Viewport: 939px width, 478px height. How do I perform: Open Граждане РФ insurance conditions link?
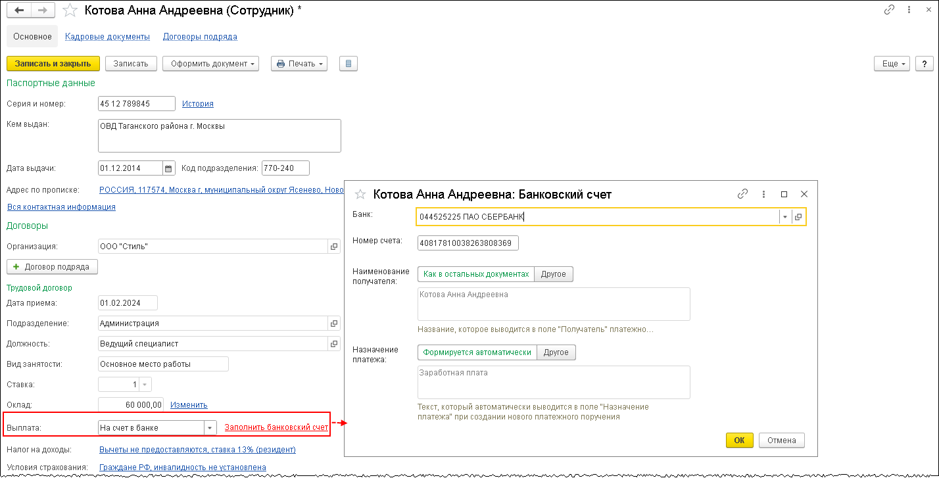pyautogui.click(x=183, y=467)
